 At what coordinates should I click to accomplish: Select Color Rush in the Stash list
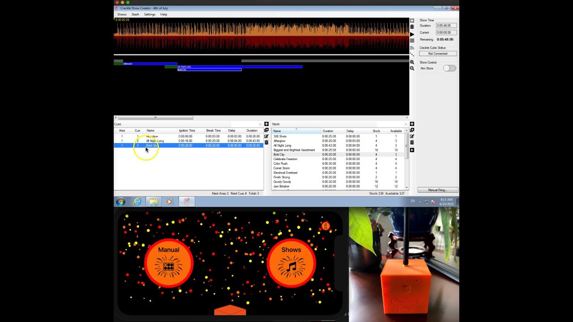coord(338,164)
